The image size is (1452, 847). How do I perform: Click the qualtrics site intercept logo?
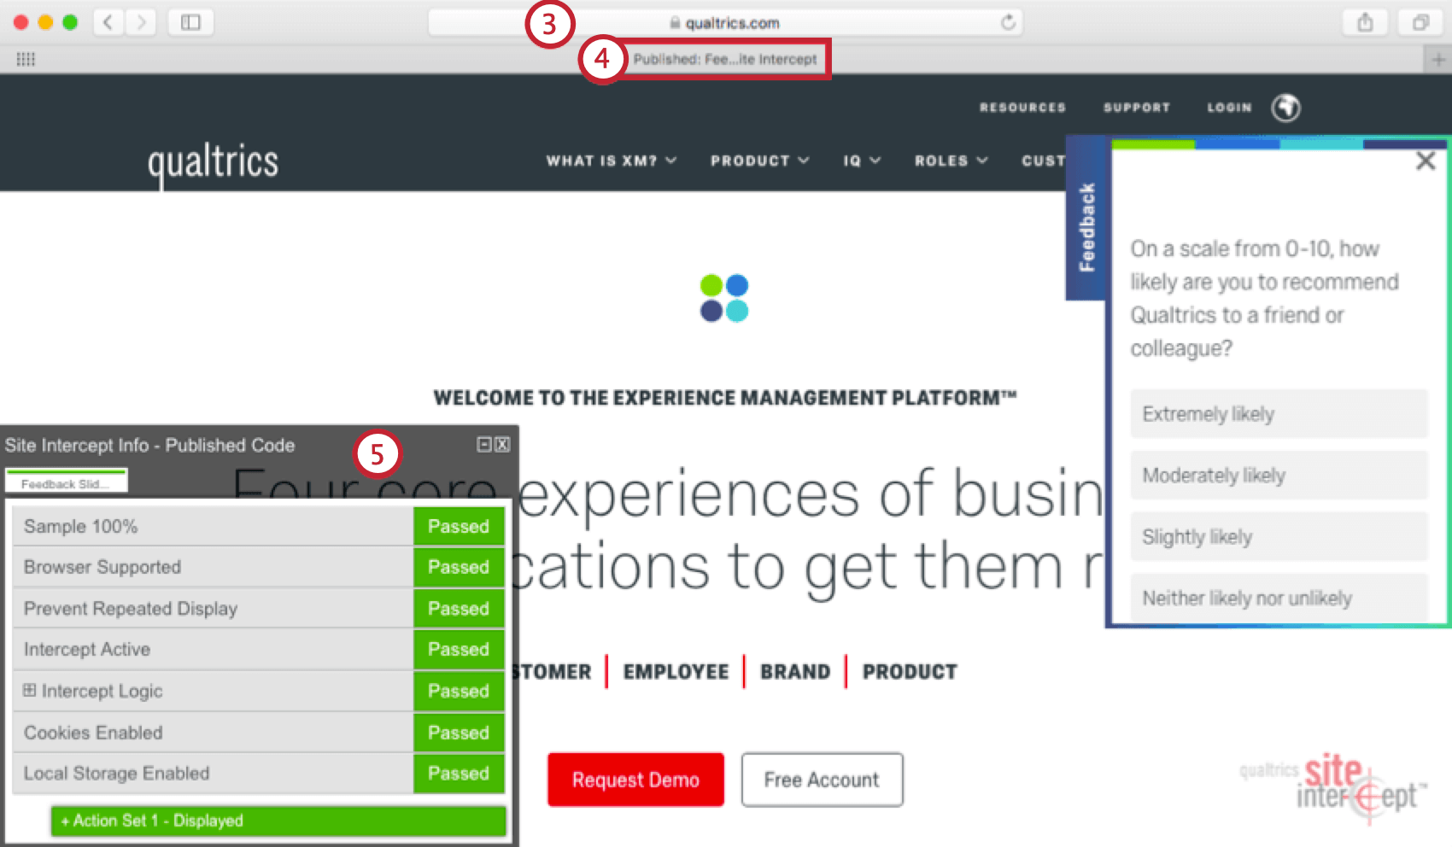click(1333, 787)
